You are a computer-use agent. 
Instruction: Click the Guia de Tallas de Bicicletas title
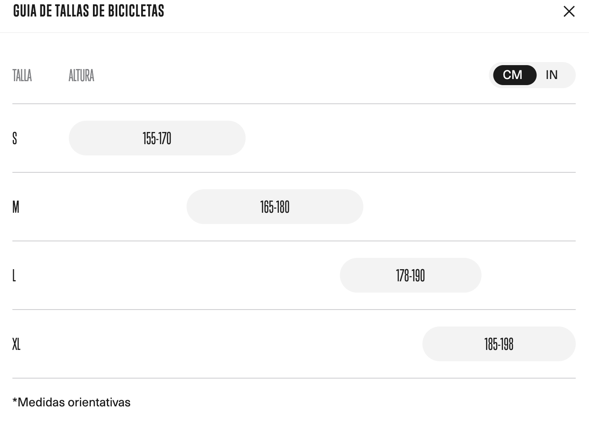pyautogui.click(x=89, y=11)
